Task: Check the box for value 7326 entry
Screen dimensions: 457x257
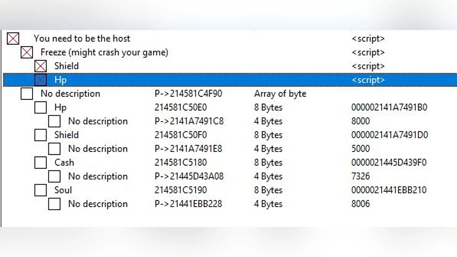Action: (54, 176)
